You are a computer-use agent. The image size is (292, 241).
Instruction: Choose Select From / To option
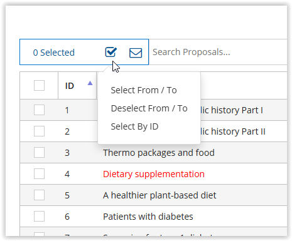144,90
